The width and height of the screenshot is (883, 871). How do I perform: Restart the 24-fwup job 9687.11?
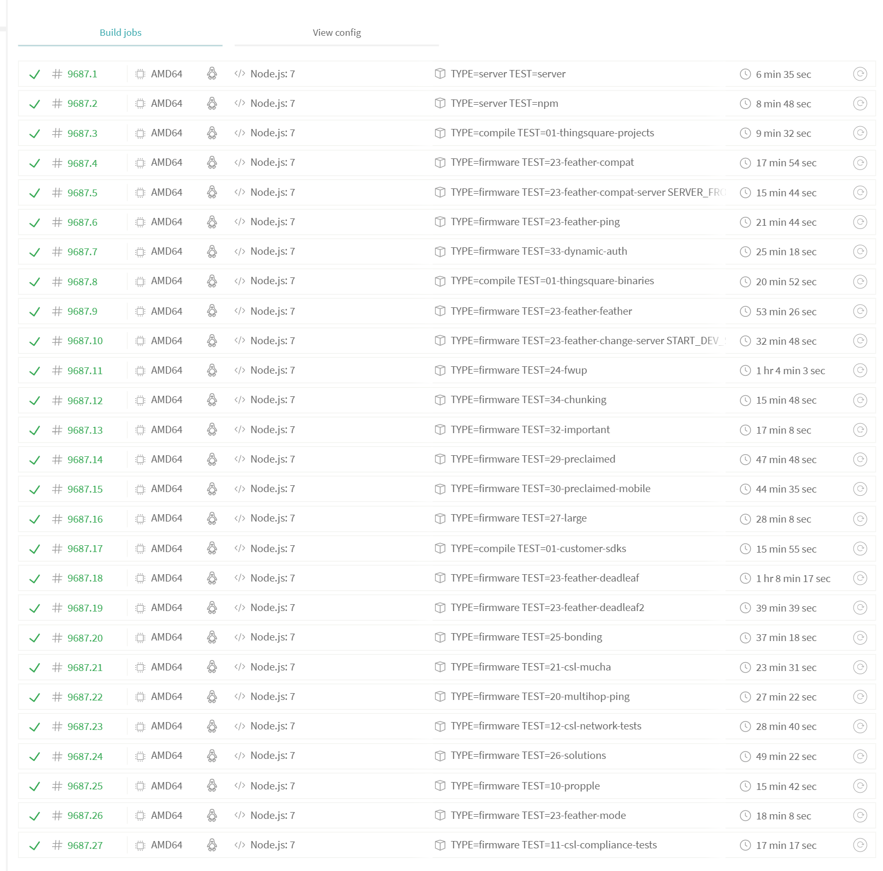860,371
